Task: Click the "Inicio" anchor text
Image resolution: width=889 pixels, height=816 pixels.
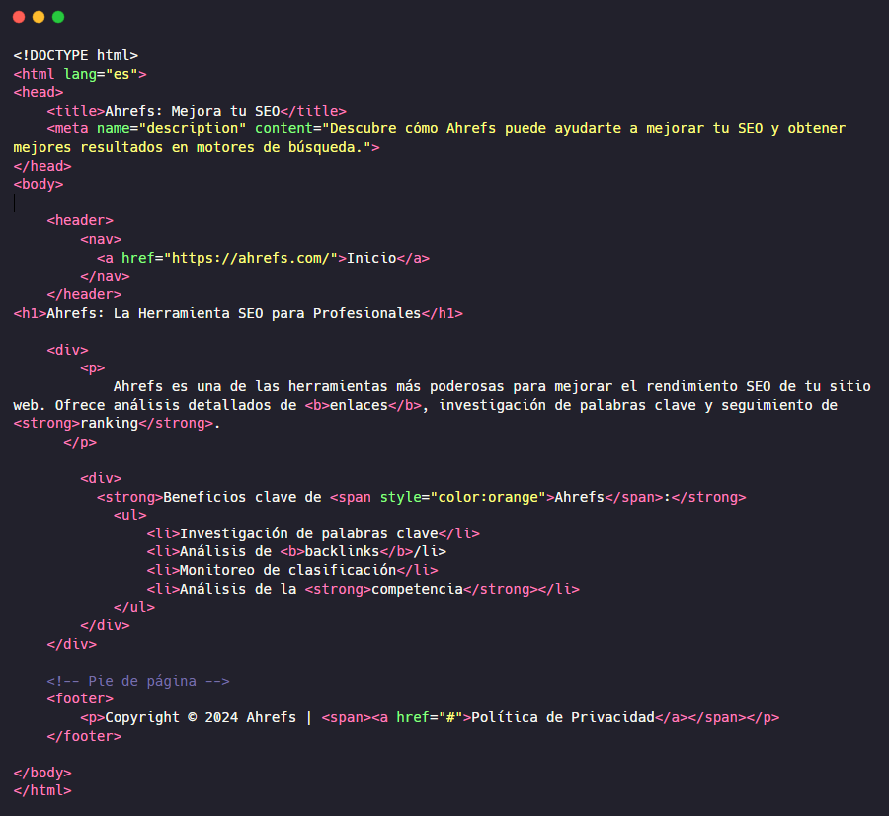Action: [x=370, y=258]
